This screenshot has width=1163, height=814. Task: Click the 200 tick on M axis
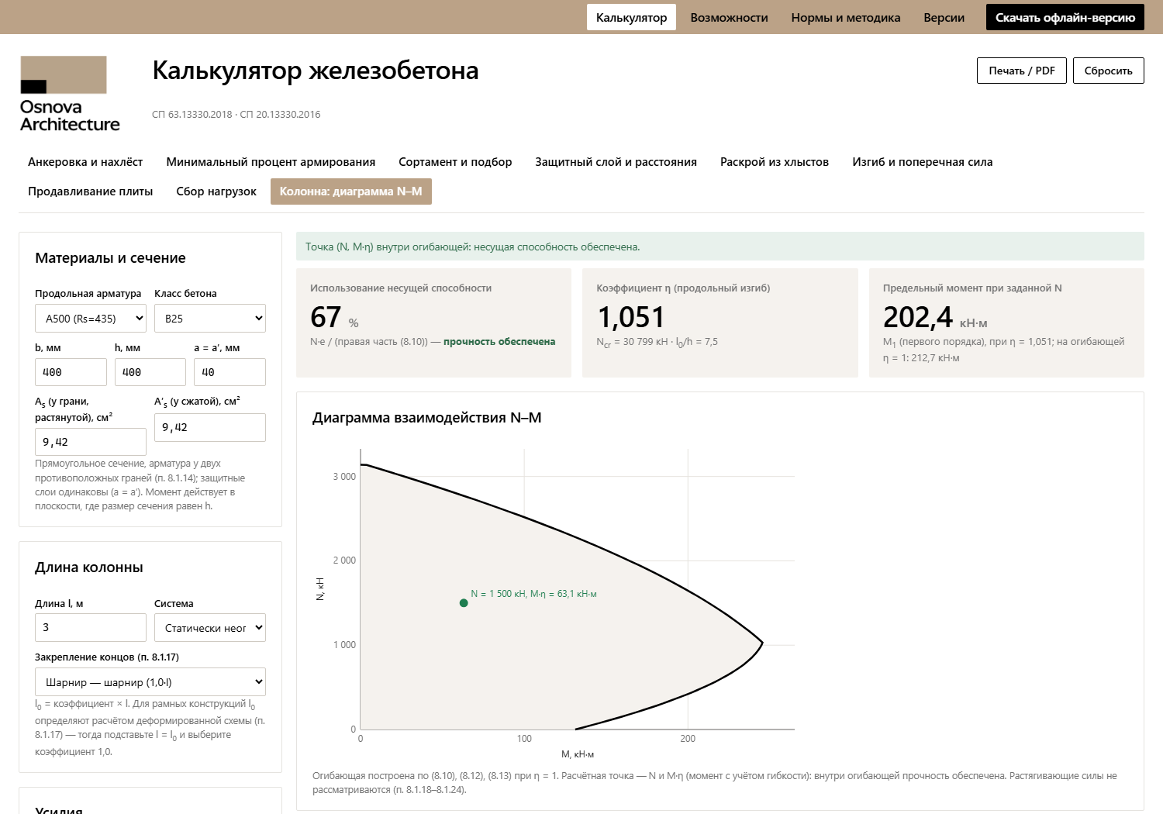pos(688,739)
